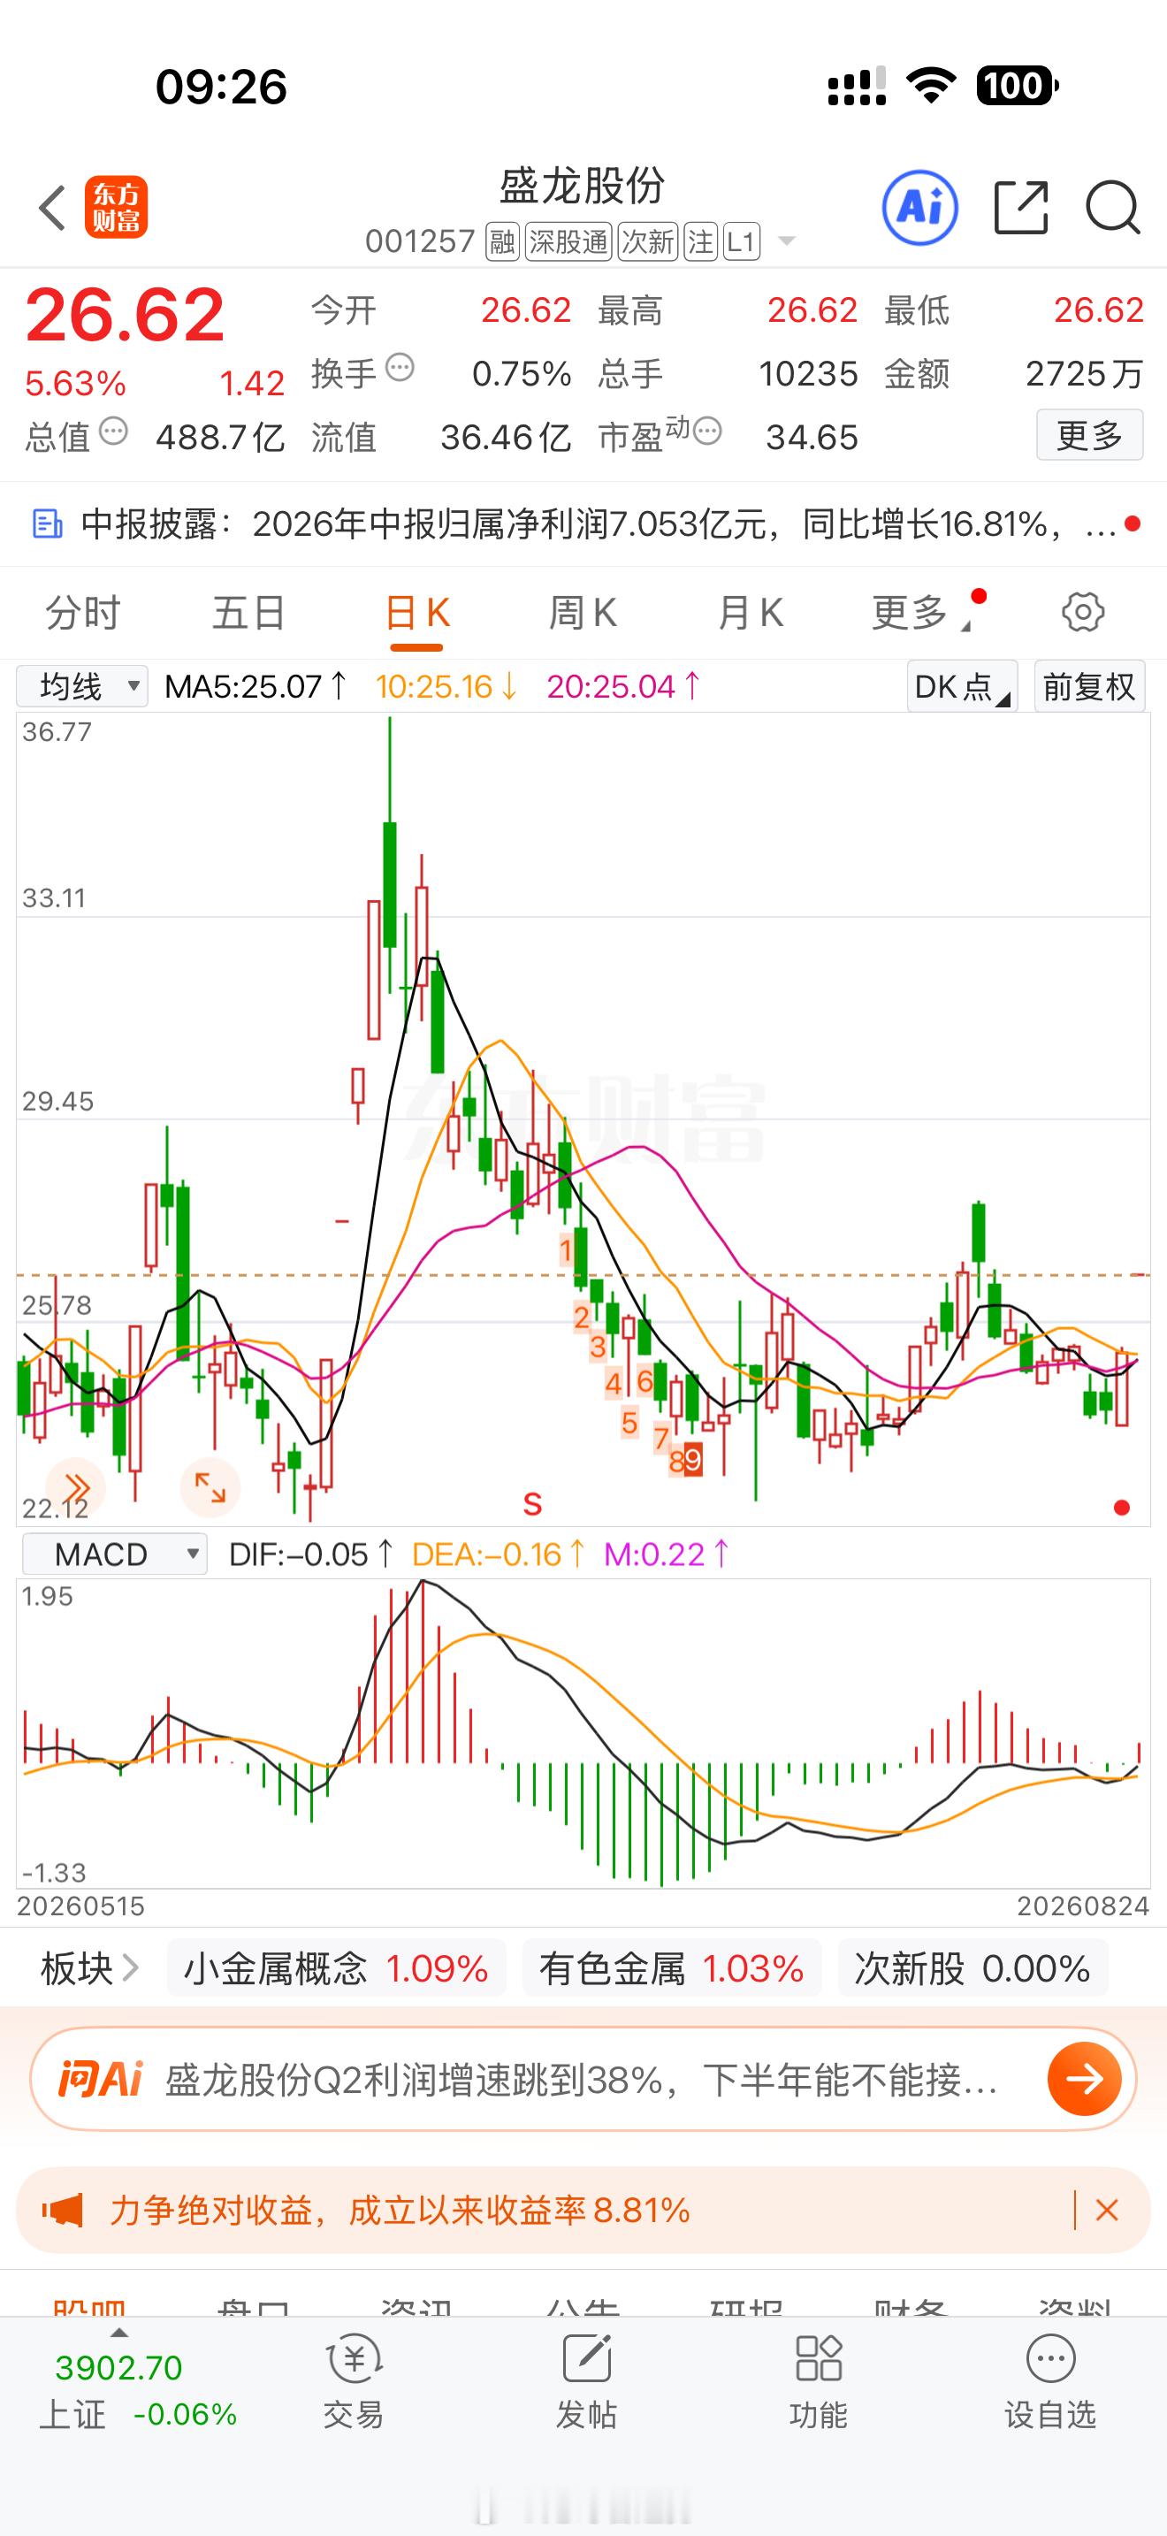1167x2536 pixels.
Task: Tap the 5.63% change percentage
Action: pos(76,383)
